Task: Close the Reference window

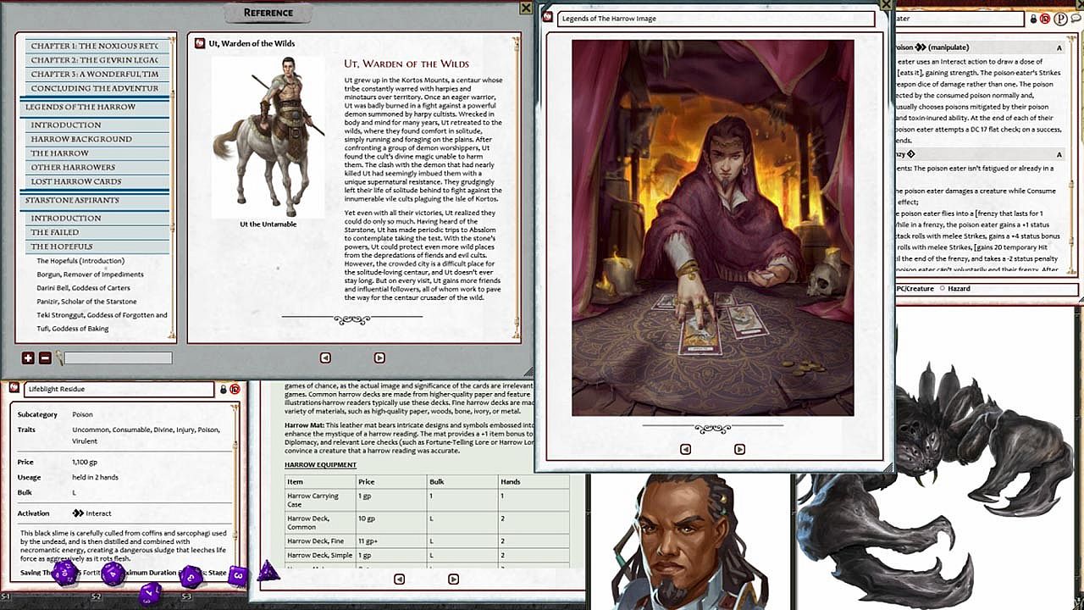Action: click(x=526, y=8)
